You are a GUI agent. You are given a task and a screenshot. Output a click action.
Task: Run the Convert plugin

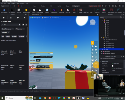coord(47,10)
